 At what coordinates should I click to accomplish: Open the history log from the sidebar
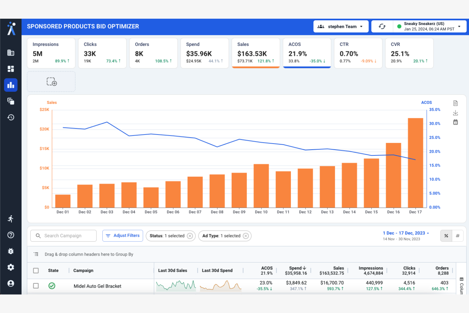click(11, 117)
